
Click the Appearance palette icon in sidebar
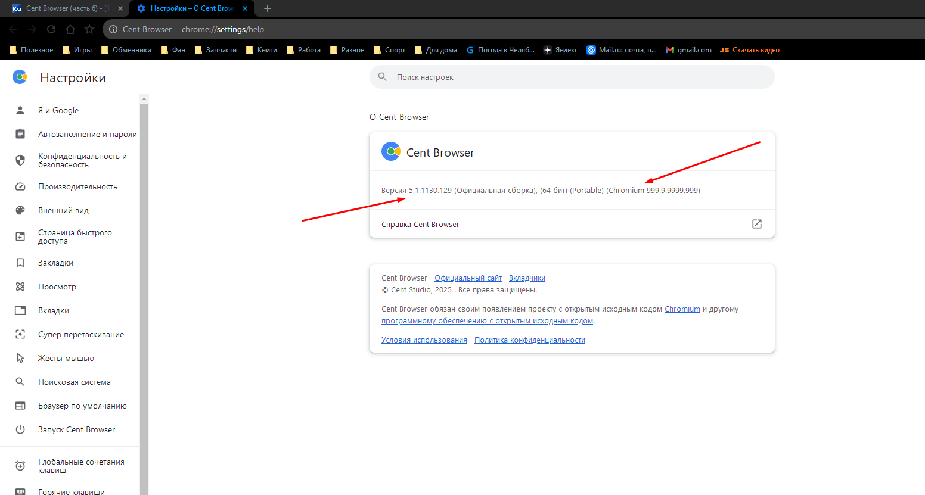point(20,210)
